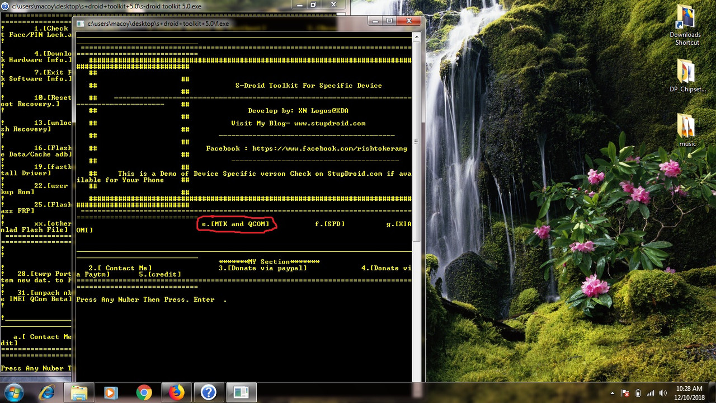Click the s-droid toolkit 5.0.exe title bar text
Viewport: 716px width, 403px height.
pyautogui.click(x=106, y=6)
